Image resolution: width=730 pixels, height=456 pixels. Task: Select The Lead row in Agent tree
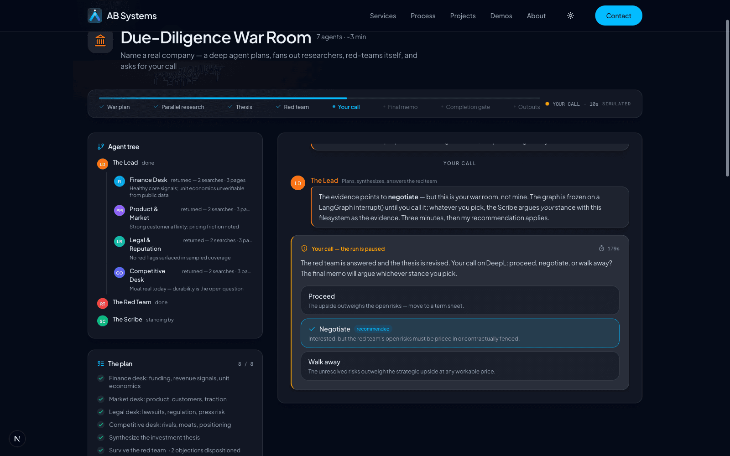point(175,163)
